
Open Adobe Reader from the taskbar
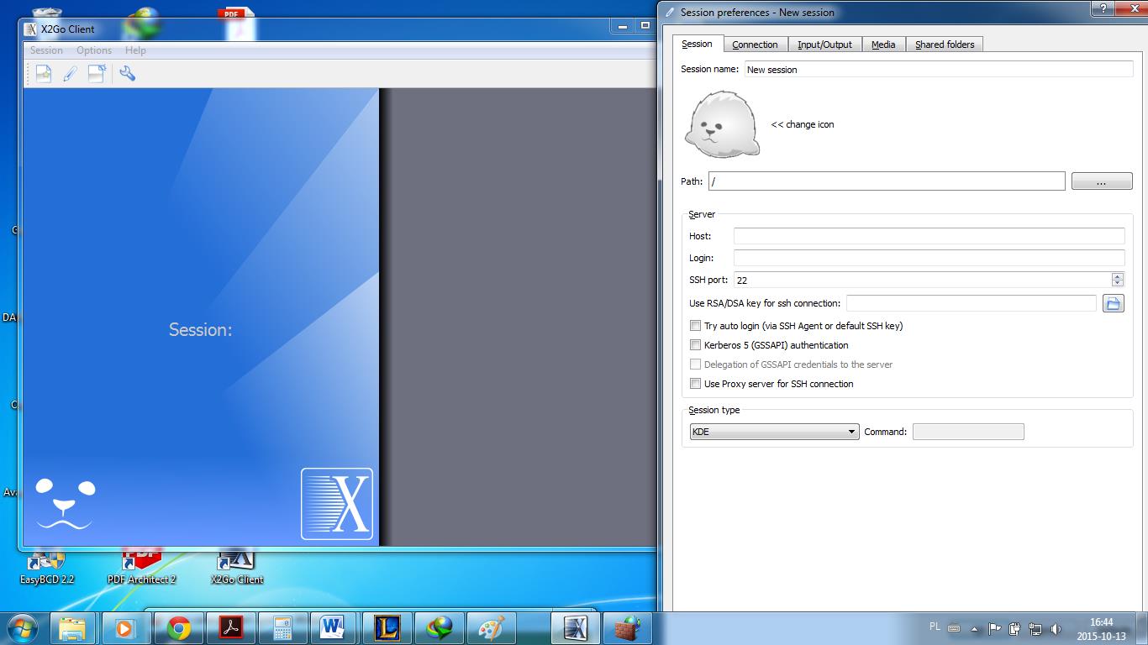[230, 628]
